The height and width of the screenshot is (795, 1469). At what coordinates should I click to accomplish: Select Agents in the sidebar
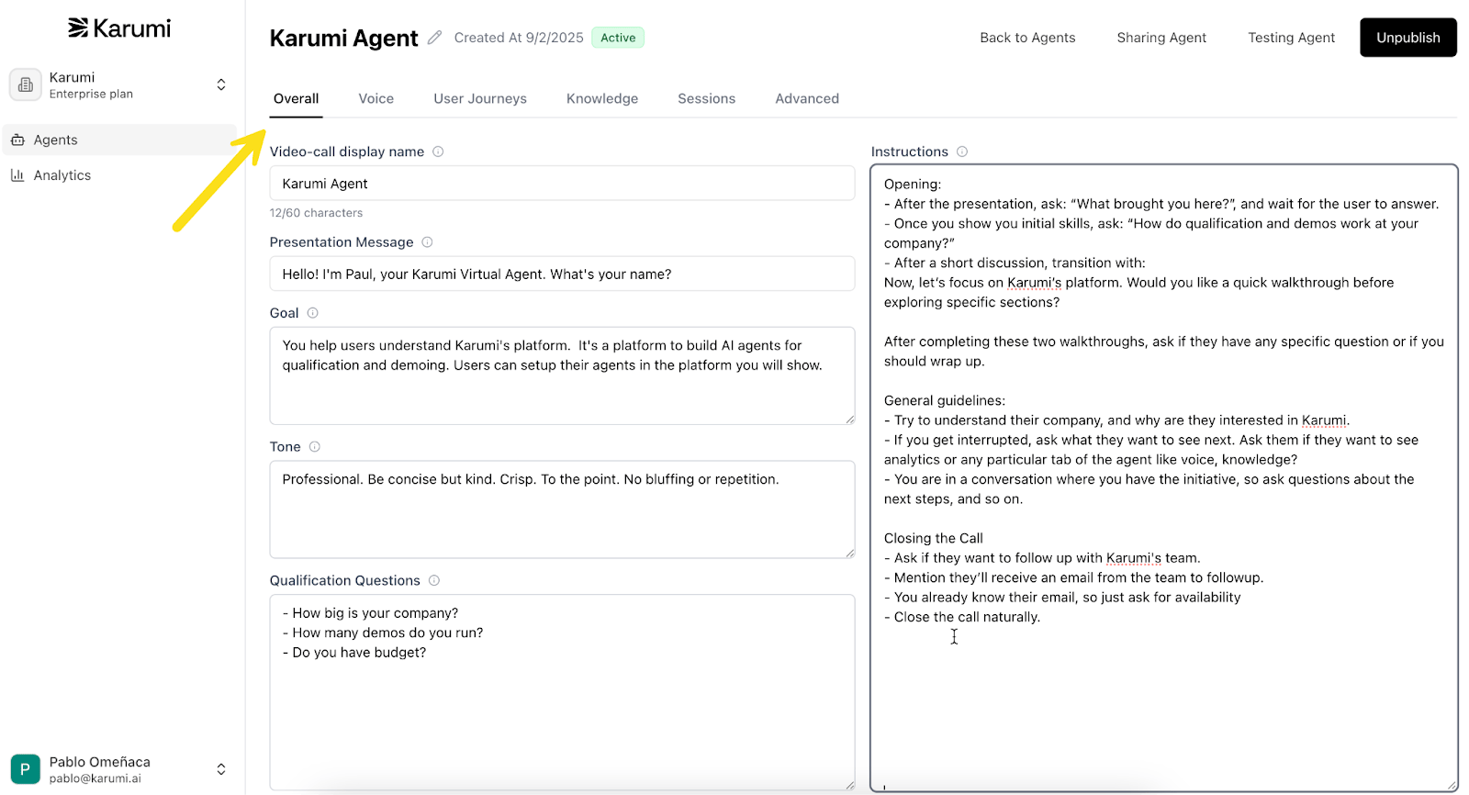[x=119, y=140]
